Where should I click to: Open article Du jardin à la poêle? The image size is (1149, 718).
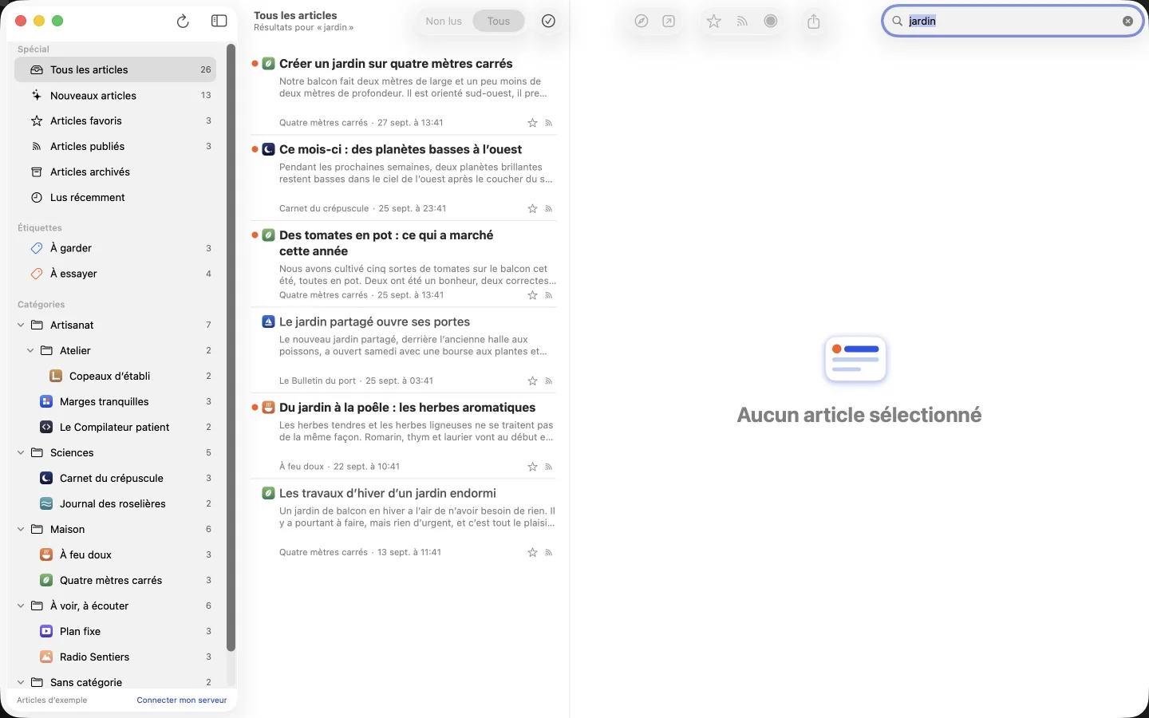404,436
